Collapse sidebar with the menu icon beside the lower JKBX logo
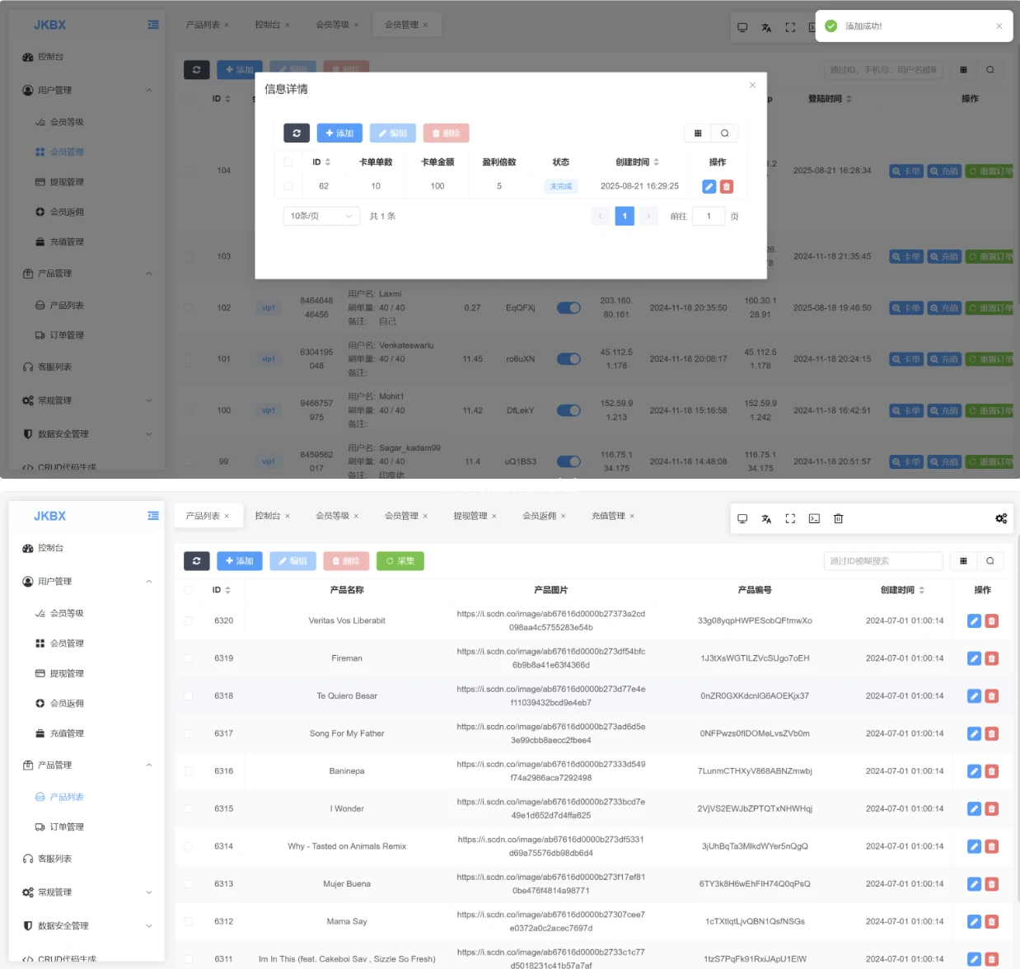Screen dimensions: 1020x969 (x=153, y=516)
